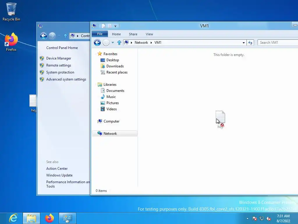Click File Explorer taskbar button
Image resolution: width=298 pixels, height=224 pixels.
(x=31, y=218)
